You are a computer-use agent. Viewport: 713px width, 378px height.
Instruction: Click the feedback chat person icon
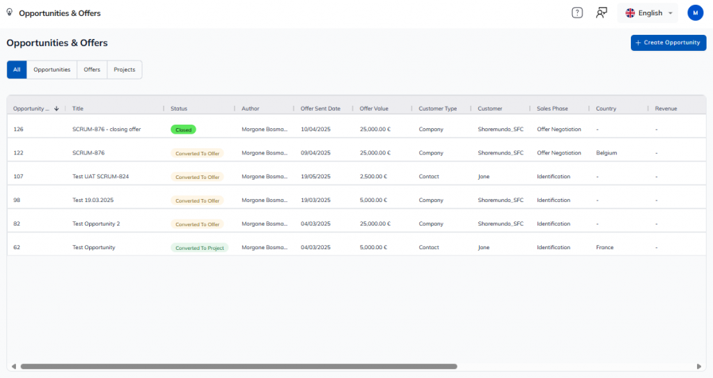coord(602,13)
